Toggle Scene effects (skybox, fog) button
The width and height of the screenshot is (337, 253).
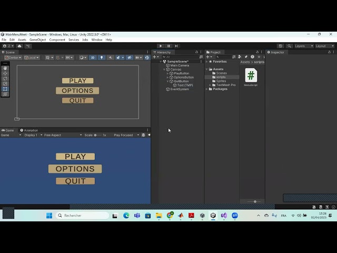click(x=118, y=57)
